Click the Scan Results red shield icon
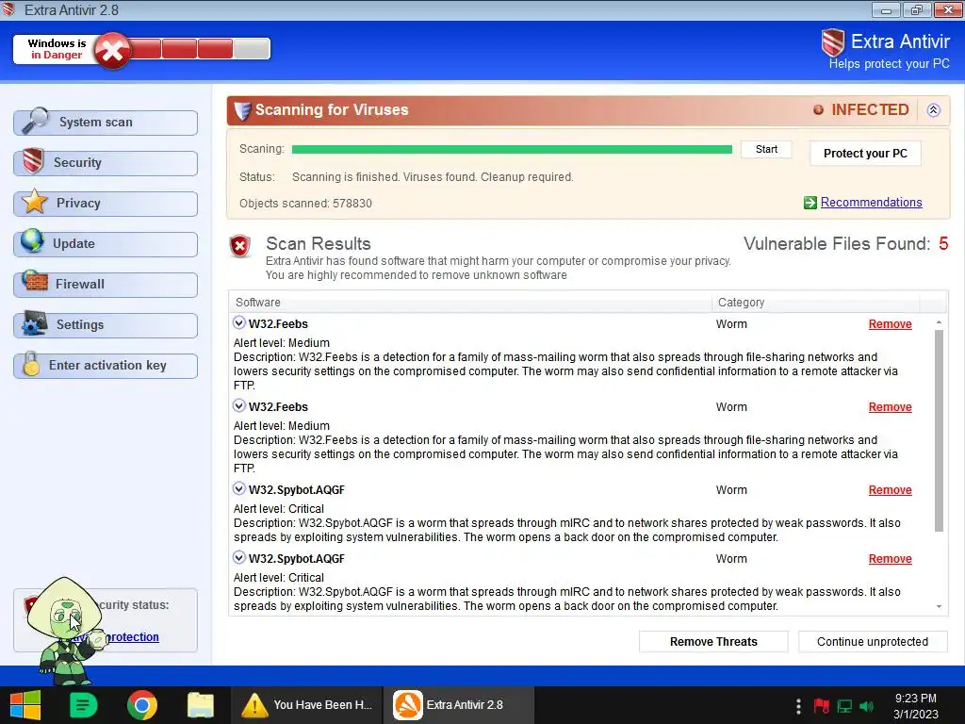965x724 pixels. tap(240, 246)
